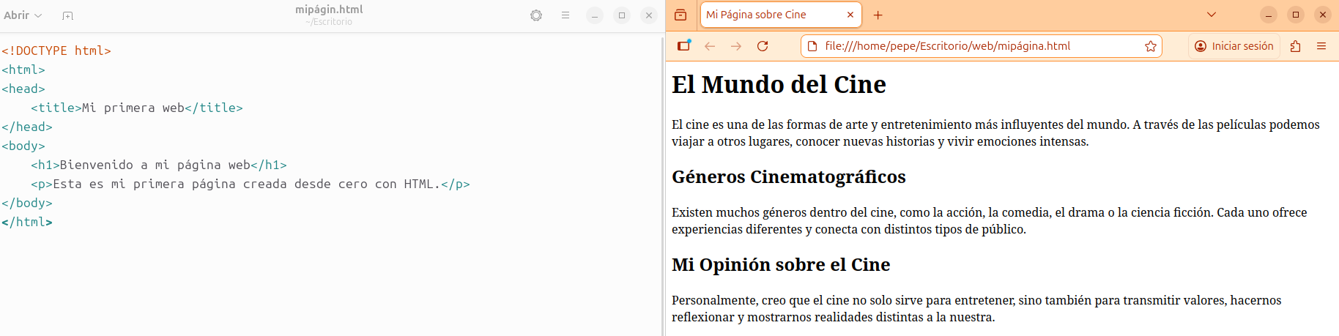Create a new document tab in editor
Screen dimensions: 1339x336
[67, 15]
